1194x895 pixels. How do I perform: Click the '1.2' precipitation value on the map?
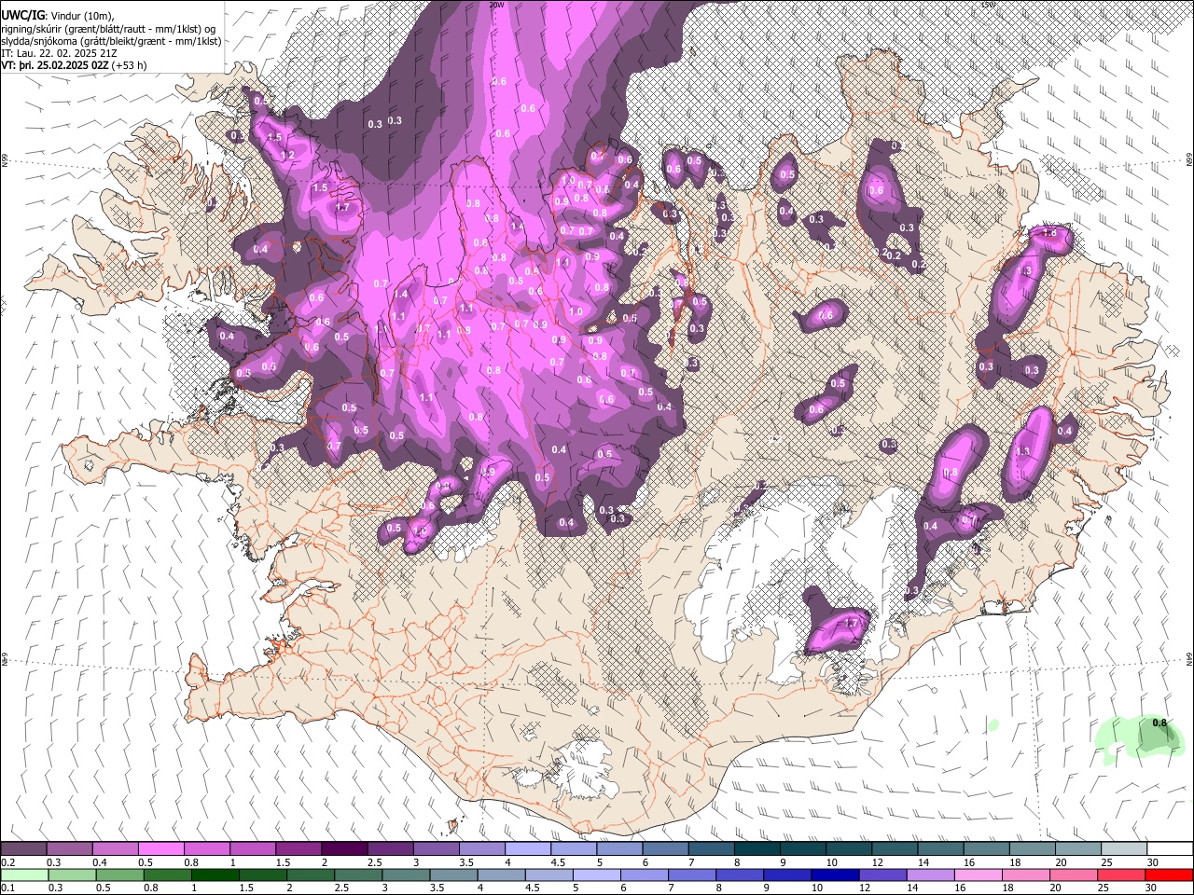tap(287, 155)
